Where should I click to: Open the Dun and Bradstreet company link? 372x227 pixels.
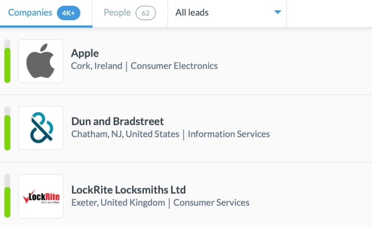point(117,121)
